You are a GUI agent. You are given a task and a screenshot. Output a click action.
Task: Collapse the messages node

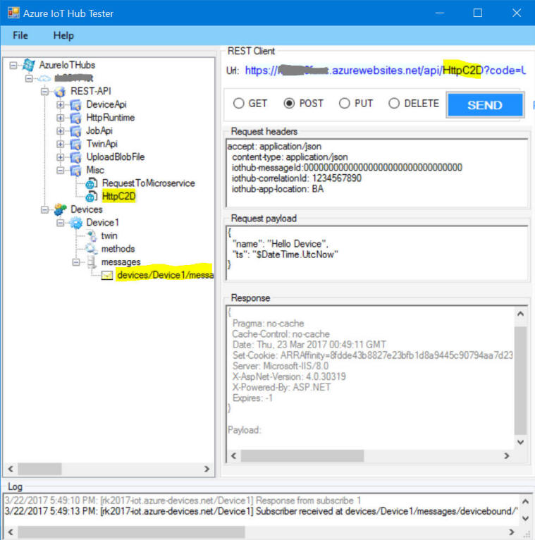[76, 262]
